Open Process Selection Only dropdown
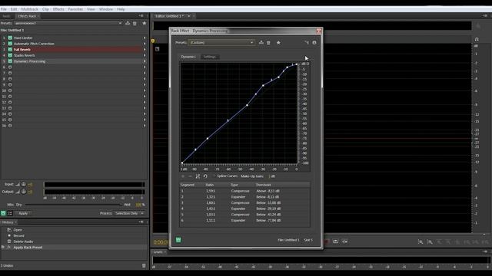The height and width of the screenshot is (276, 492). [x=129, y=213]
